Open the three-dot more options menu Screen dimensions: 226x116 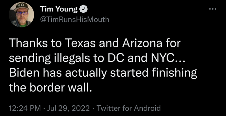tap(213, 9)
